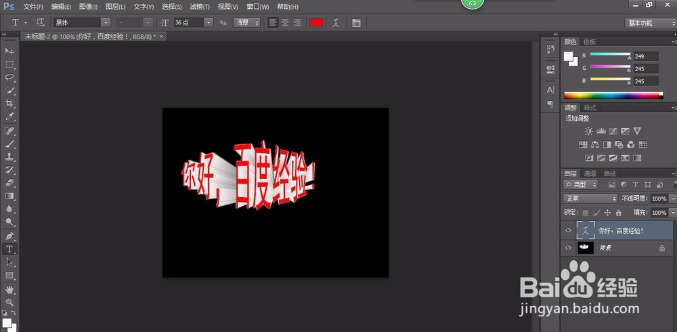Select the Rectangular Marquee tool
The image size is (677, 332).
9,64
